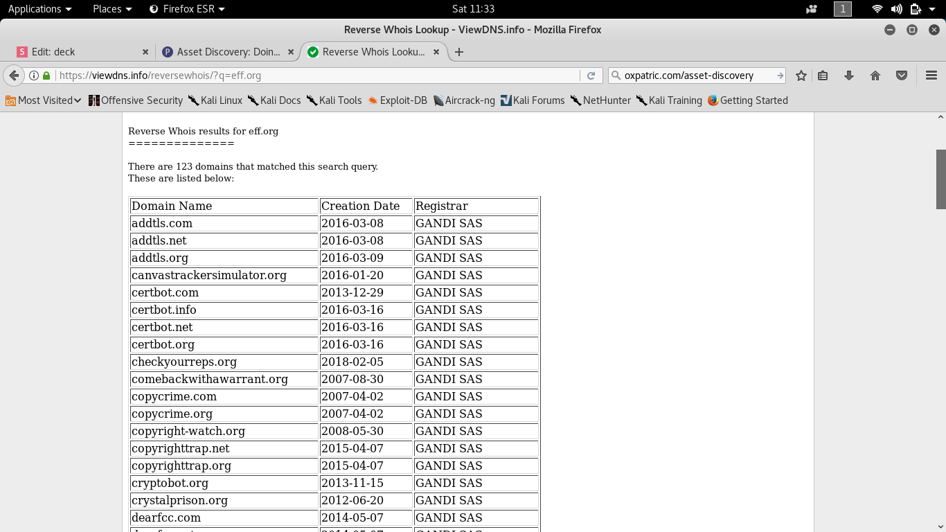Click the WiFi status icon in top bar
This screenshot has width=946, height=532.
877,9
